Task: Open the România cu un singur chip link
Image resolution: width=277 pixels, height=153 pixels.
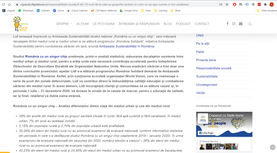Action: tap(46, 57)
